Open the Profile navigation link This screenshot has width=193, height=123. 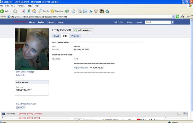click(x=41, y=22)
